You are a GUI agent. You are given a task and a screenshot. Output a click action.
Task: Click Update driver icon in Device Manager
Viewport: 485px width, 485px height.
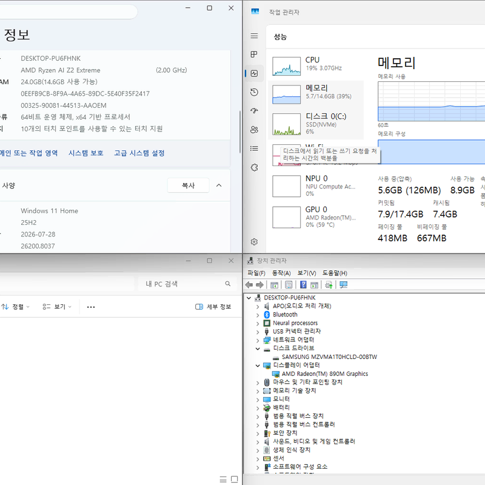coord(329,284)
